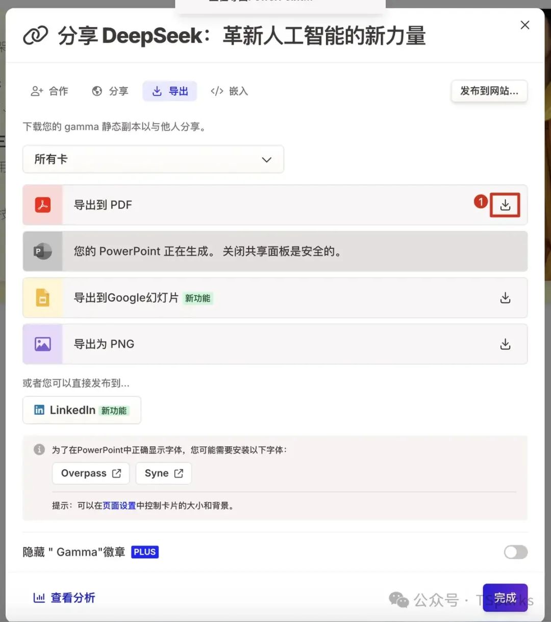The width and height of the screenshot is (551, 622).
Task: Click the 完成 button
Action: 505,597
